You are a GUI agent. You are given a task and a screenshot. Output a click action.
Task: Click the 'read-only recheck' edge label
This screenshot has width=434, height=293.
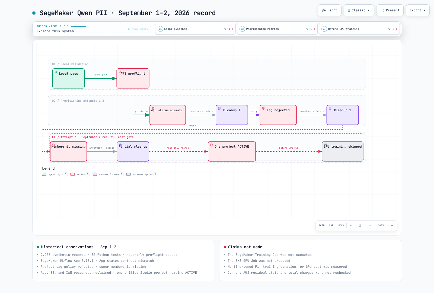click(x=178, y=148)
